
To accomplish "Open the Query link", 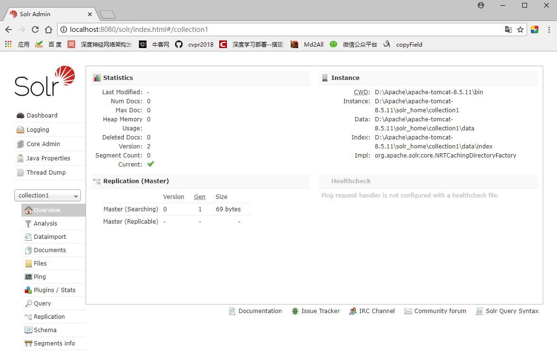I will point(42,304).
